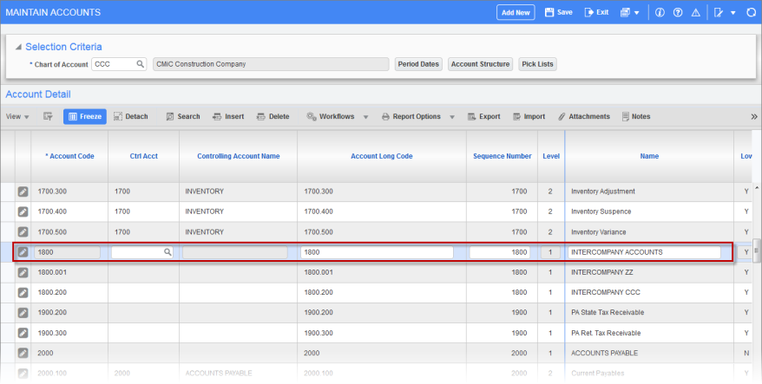This screenshot has height=384, width=762.
Task: Click Account Long Code field of row 1800
Action: pos(377,252)
